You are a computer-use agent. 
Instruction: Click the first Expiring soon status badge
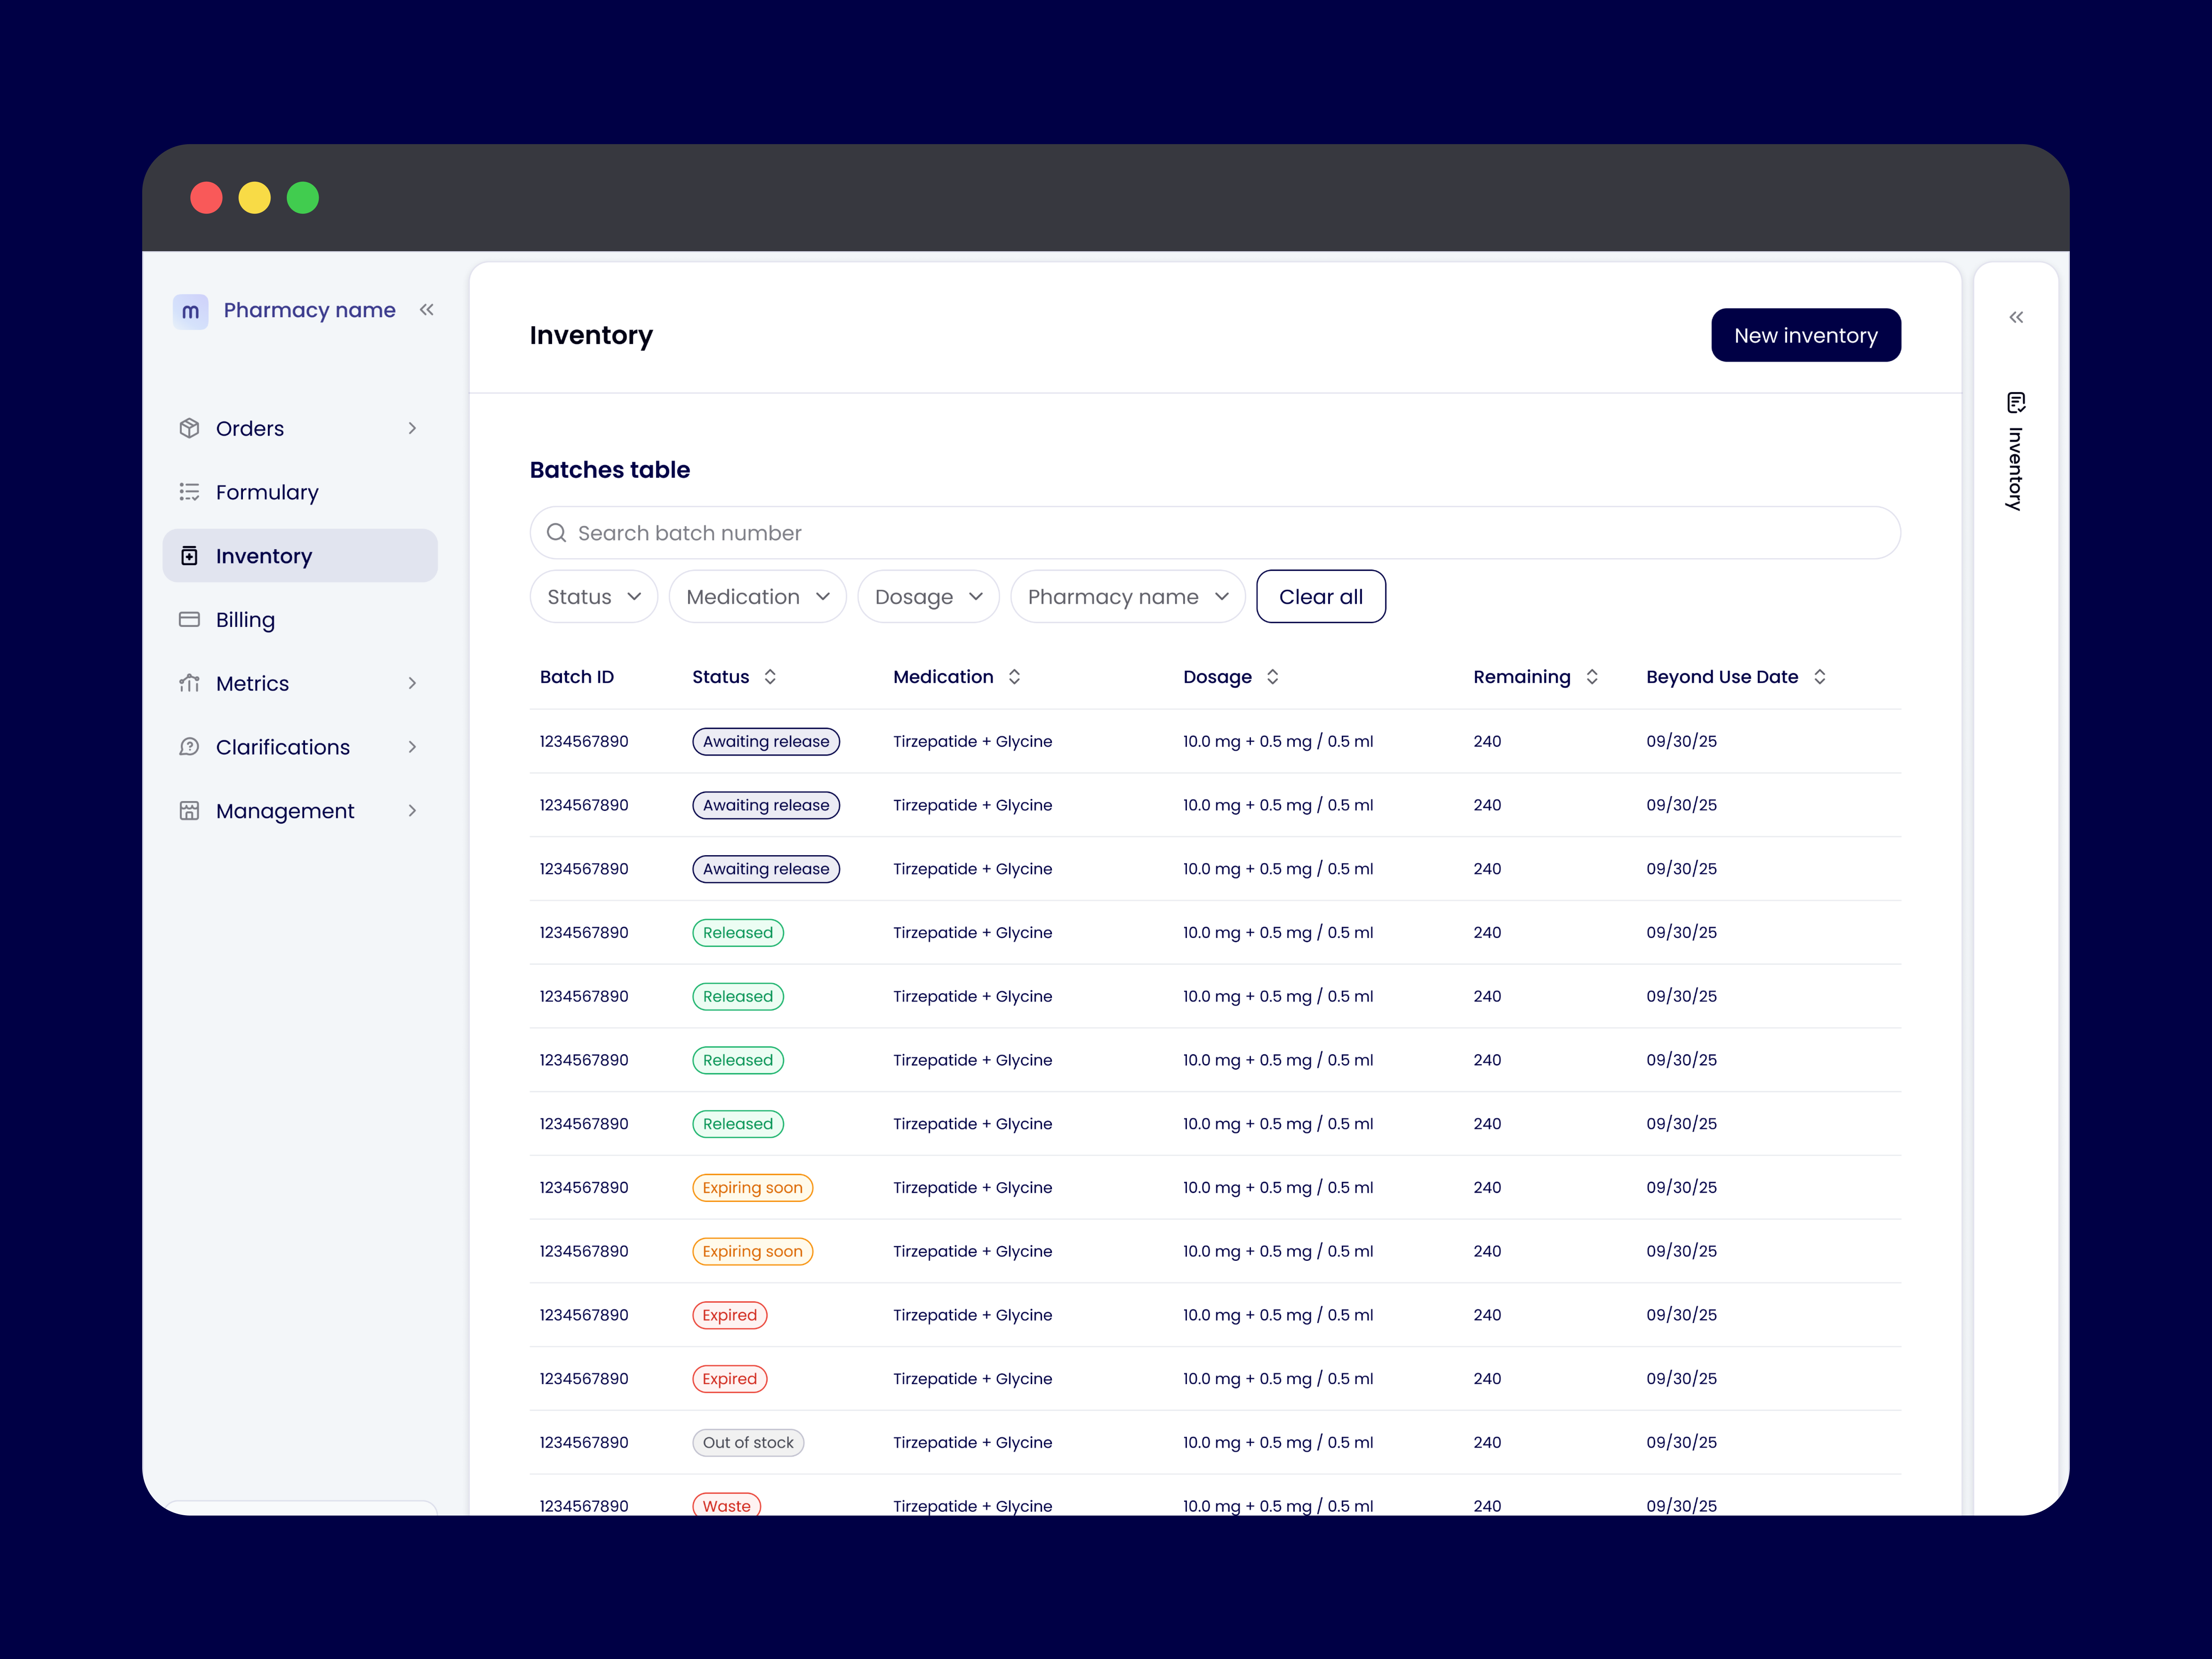point(753,1188)
